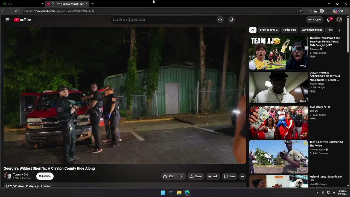This screenshot has height=197, width=350.
Task: Add this page to favorites
Action: coord(301,11)
